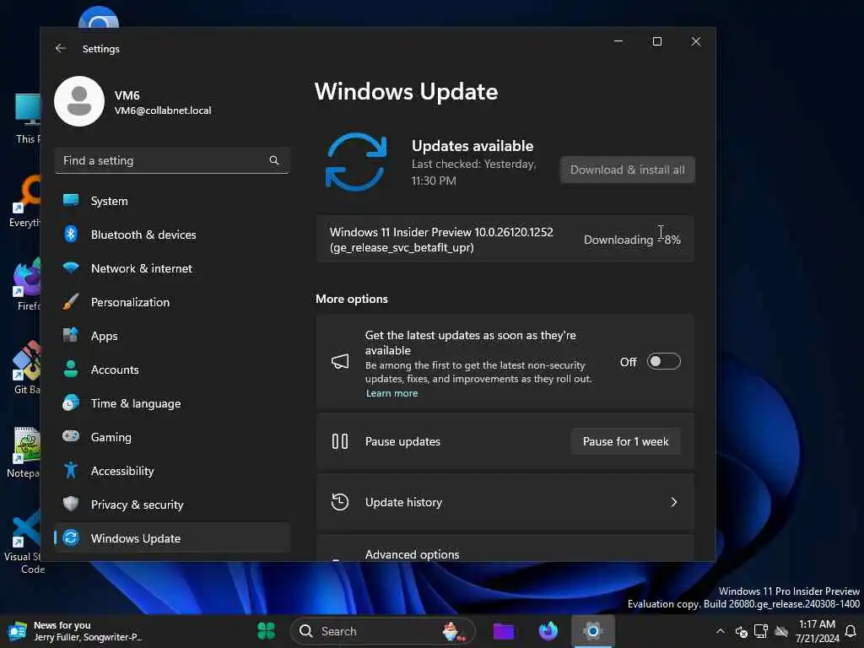Turn on get latest updates toggle

pos(663,361)
